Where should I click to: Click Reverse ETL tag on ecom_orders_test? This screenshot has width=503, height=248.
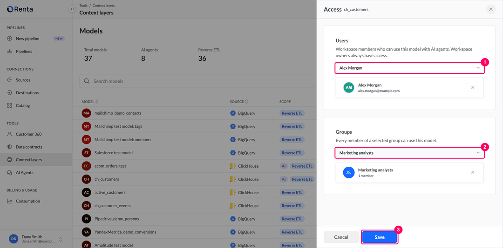pos(302,166)
